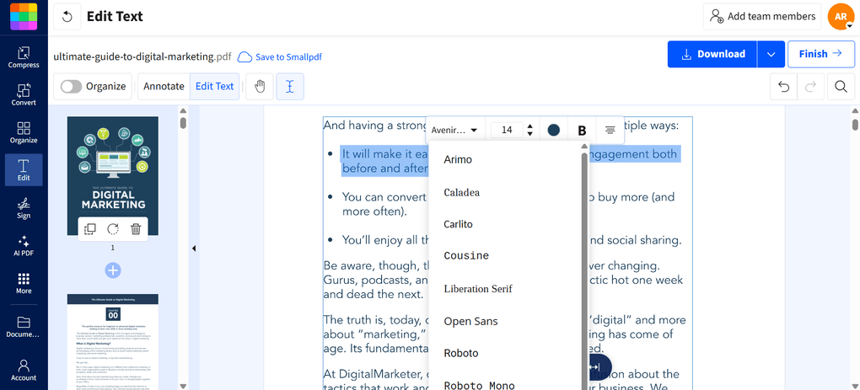Toggle the Organize switch
The width and height of the screenshot is (860, 390).
(x=72, y=87)
